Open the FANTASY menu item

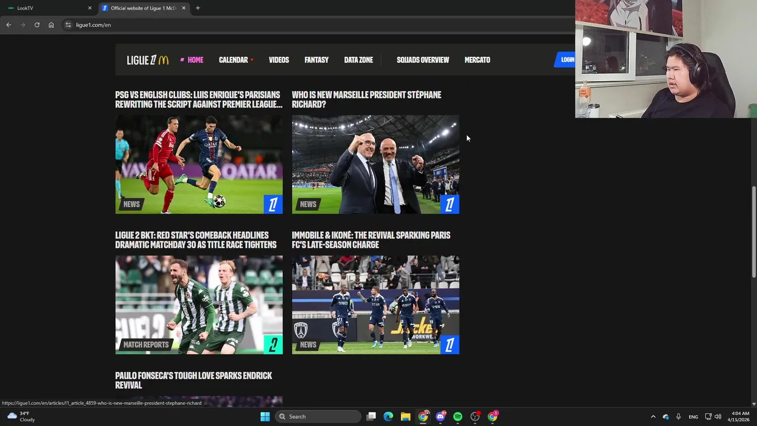(316, 60)
